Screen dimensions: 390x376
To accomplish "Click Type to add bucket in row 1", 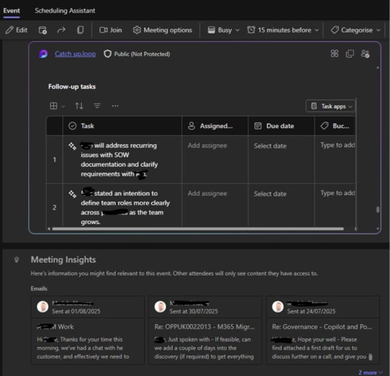I will (x=337, y=145).
